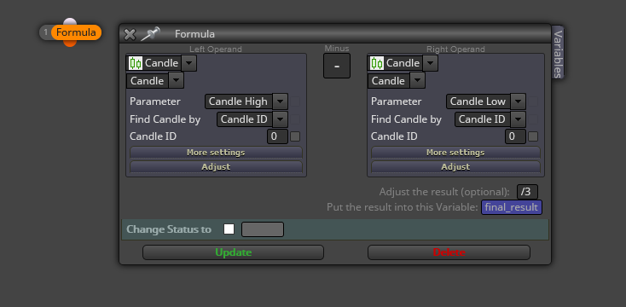Viewport: 626px width, 307px height.
Task: Close the Formula panel with X icon
Action: pyautogui.click(x=130, y=34)
